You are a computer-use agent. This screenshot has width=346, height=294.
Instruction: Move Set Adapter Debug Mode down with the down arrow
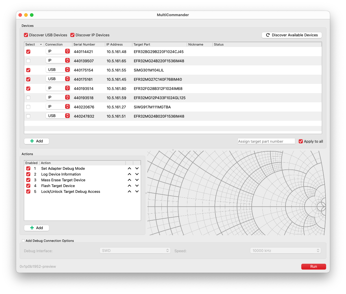137,168
